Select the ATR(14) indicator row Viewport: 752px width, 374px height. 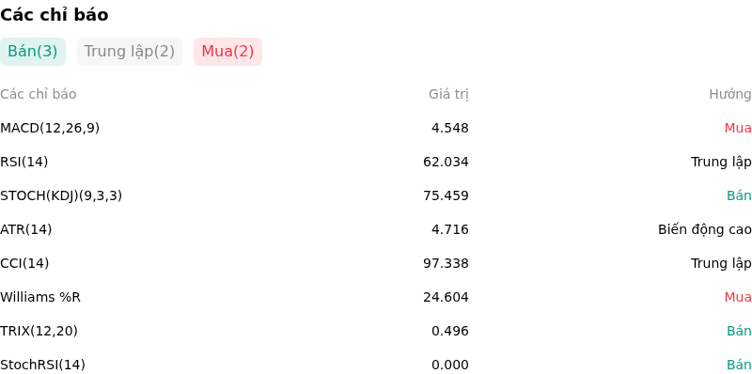pos(376,229)
